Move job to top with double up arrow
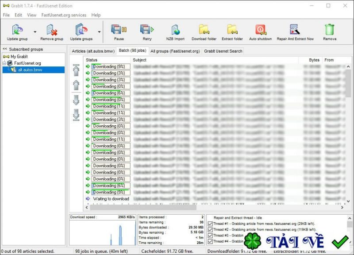 (x=76, y=70)
